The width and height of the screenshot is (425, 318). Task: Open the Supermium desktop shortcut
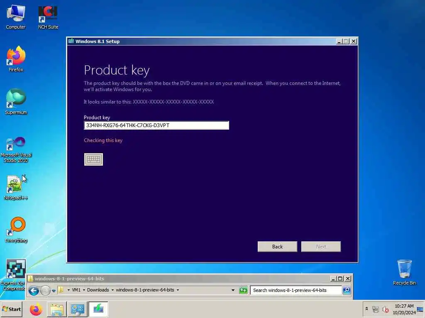[x=16, y=102]
